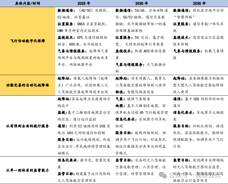This screenshot has width=228, height=184.
Task: Click the line "觉、无线电的起降引导装置"
Action: tap(140, 44)
